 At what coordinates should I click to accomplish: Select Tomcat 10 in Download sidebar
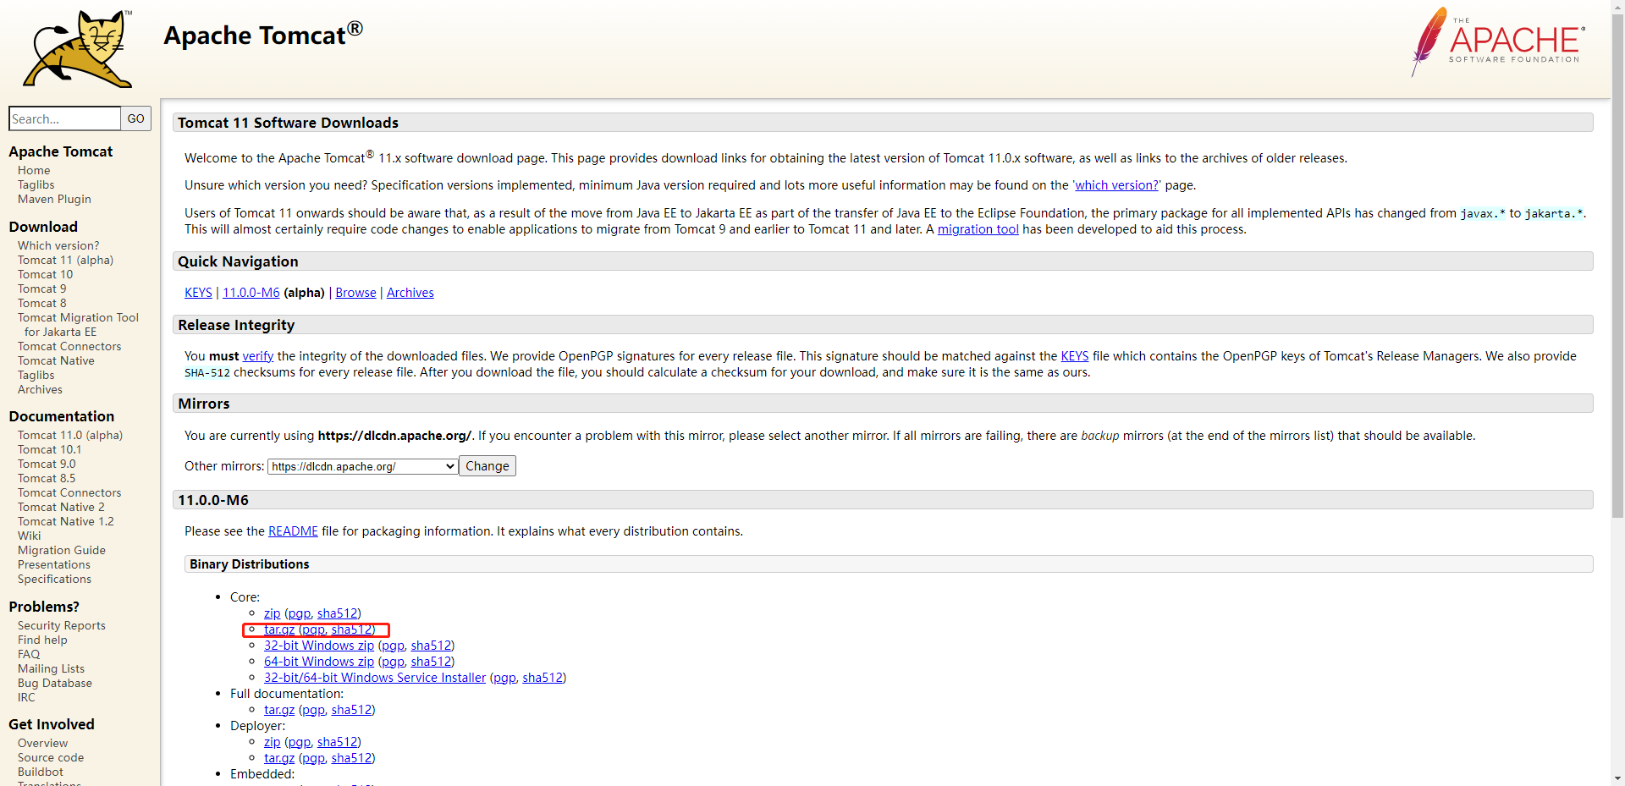[45, 274]
